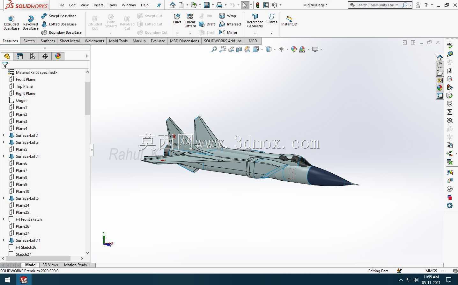Apply the Draft feature
Image resolution: width=458 pixels, height=285 pixels.
click(x=207, y=24)
